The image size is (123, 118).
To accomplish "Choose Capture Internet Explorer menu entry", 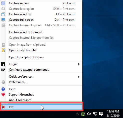I will point(41,25).
